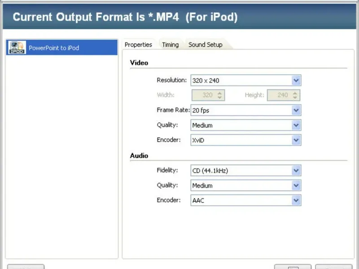Switch to the Properties tab
Screen dimensions: 359x269
(x=138, y=44)
